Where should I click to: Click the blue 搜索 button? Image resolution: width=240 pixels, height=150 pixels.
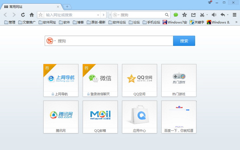click(184, 41)
